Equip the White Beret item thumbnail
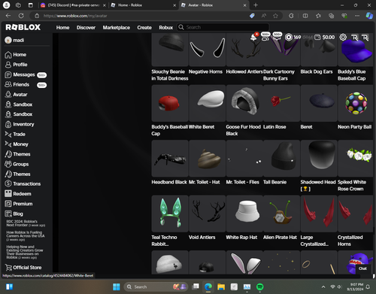Screen dimensions: 376x294 click(x=208, y=103)
